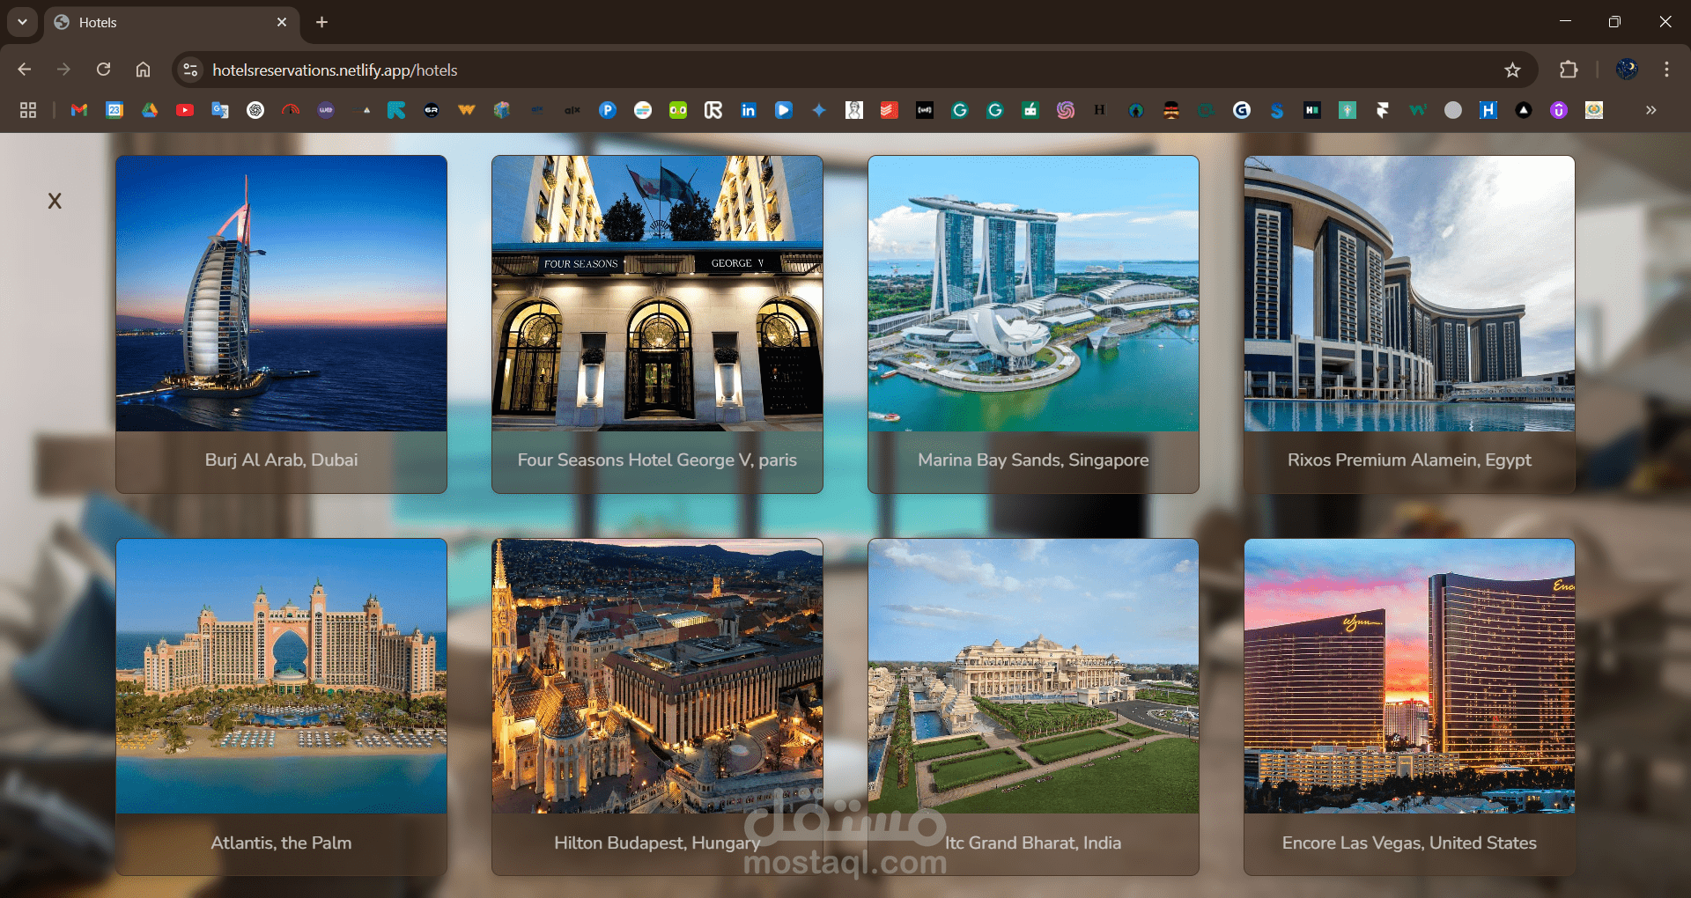The width and height of the screenshot is (1691, 898).
Task: Select the "Atlantis, the Palm" label
Action: pyautogui.click(x=281, y=843)
